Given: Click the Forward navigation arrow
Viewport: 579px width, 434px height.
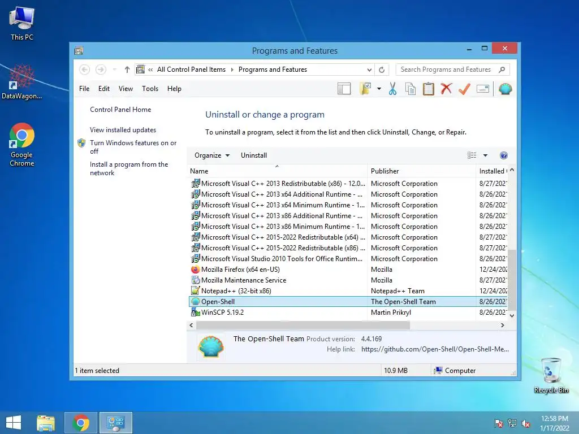Looking at the screenshot, I should pyautogui.click(x=101, y=70).
